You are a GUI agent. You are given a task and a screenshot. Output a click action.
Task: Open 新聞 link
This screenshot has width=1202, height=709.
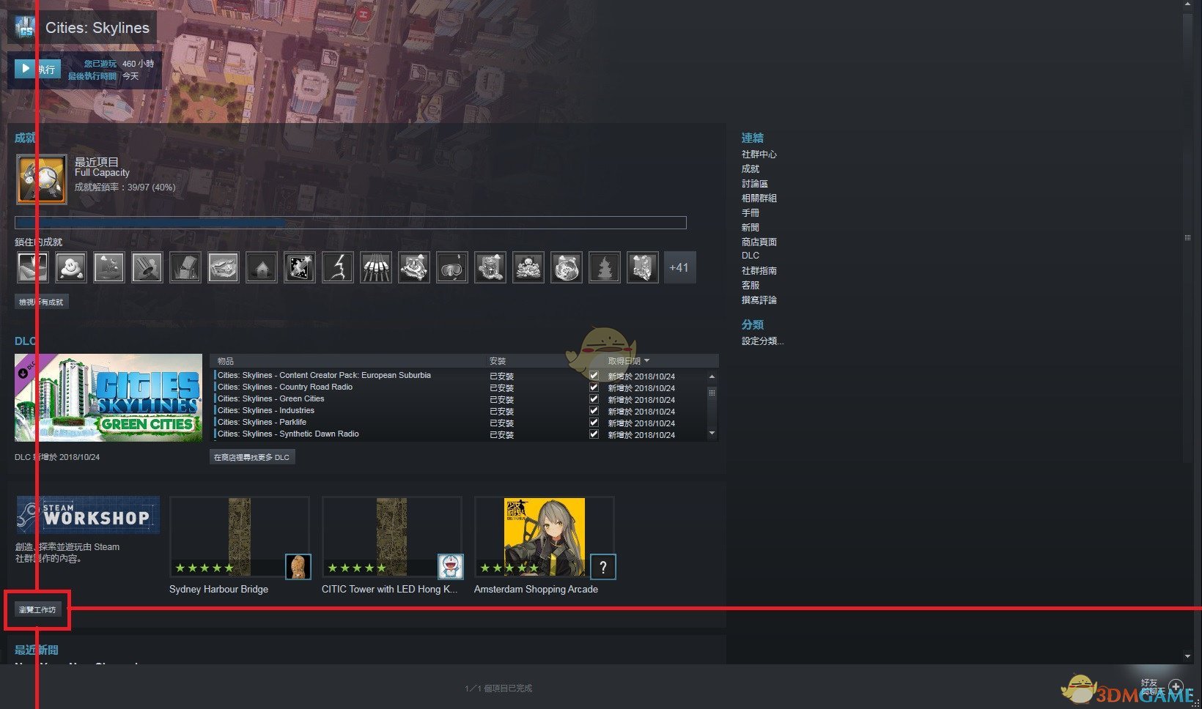tap(750, 227)
